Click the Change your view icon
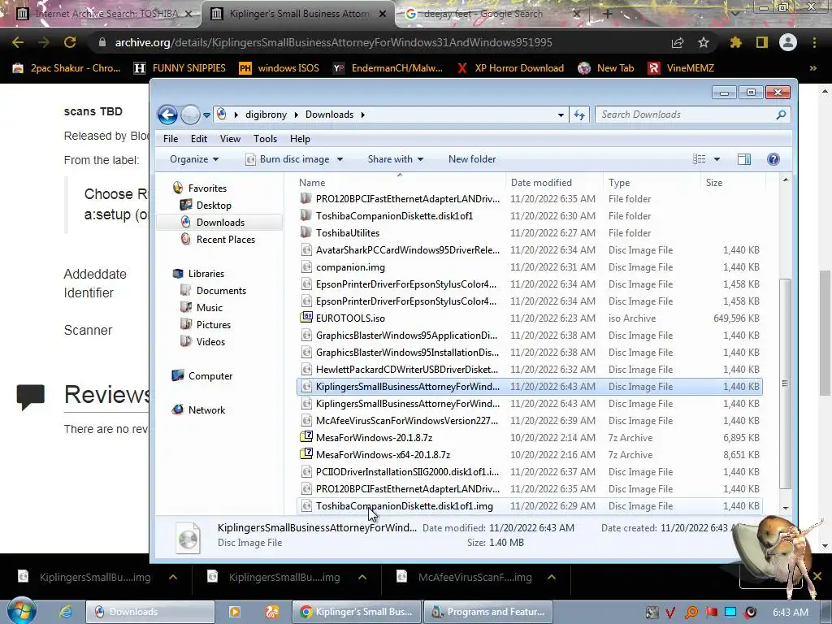Screen dimensions: 832x624 pos(700,159)
